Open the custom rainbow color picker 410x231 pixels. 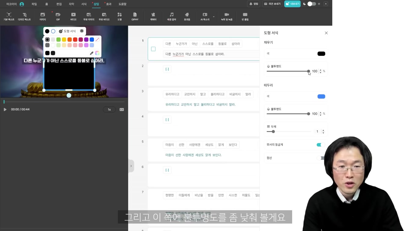click(97, 53)
